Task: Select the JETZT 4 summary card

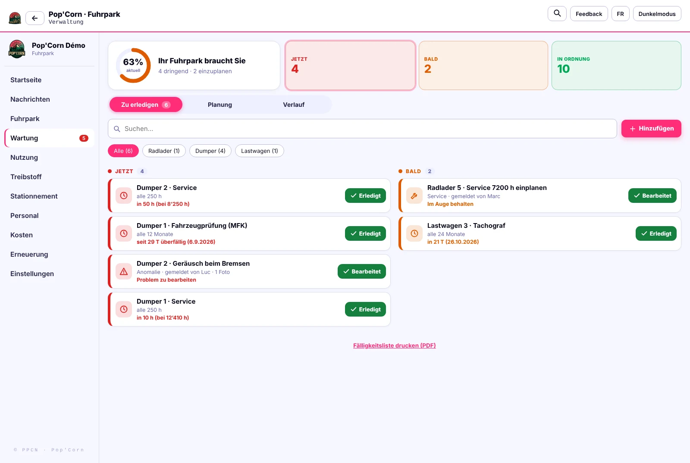Action: (x=350, y=65)
